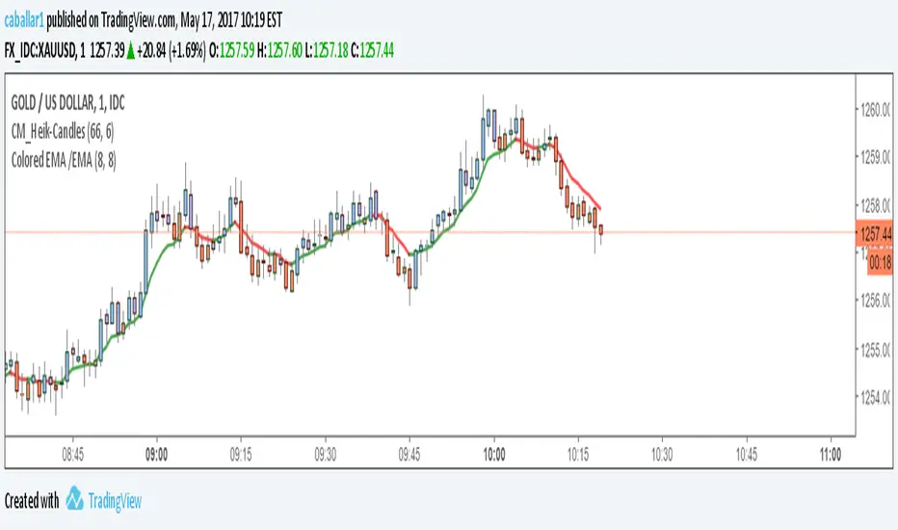This screenshot has height=530, width=898.
Task: Click the green up-arrow change indicator
Action: pos(131,51)
